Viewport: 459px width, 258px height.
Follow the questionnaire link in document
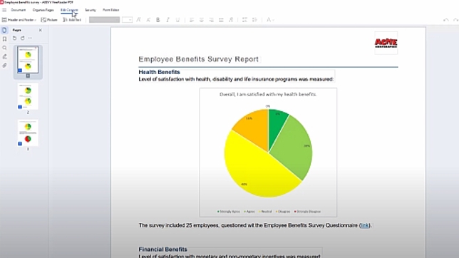click(364, 225)
